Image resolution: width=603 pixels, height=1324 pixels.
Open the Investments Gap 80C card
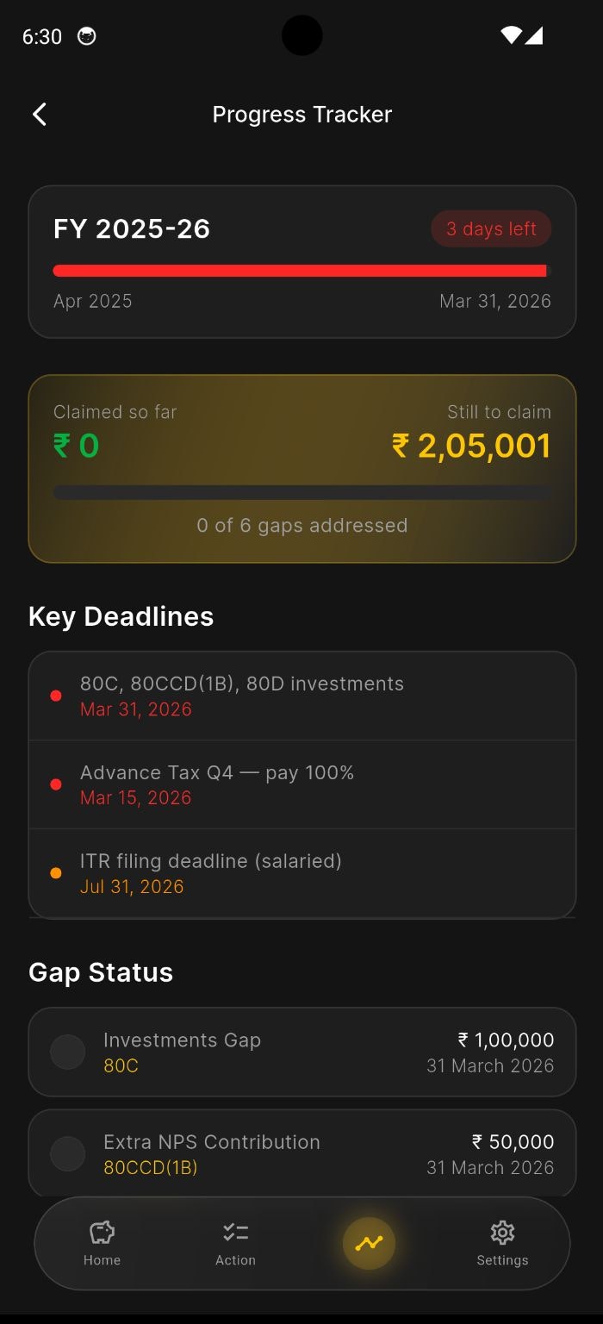(302, 1052)
